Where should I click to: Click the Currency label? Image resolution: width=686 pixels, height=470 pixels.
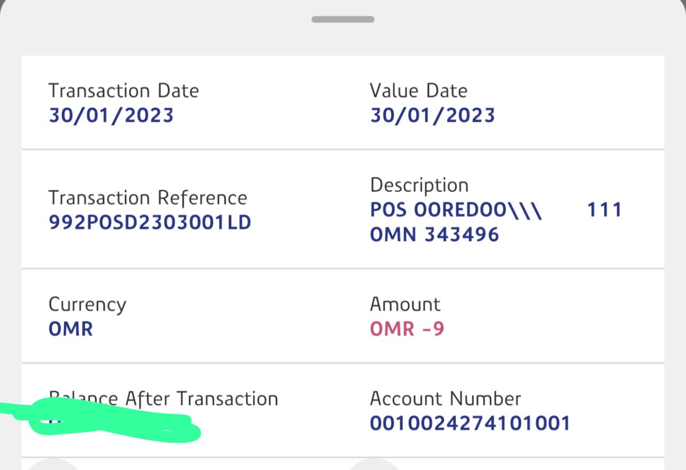point(87,304)
